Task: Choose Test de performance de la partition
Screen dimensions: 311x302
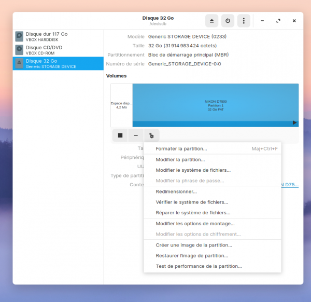Action: (x=199, y=266)
